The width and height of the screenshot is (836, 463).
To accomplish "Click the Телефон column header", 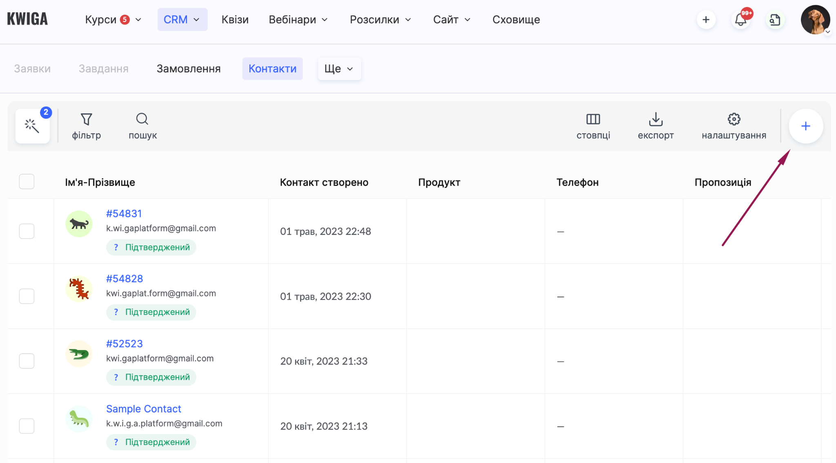I will tap(577, 182).
